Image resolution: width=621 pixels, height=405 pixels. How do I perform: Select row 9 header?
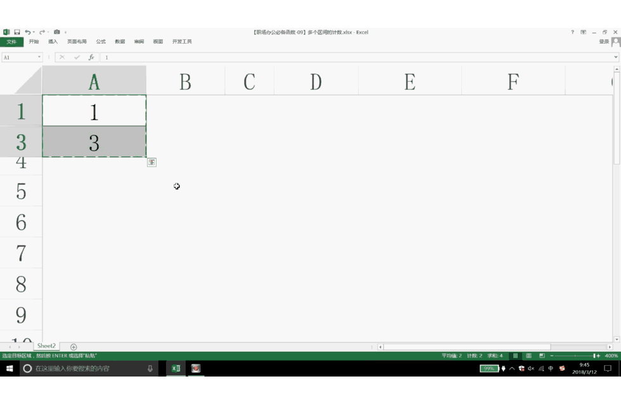click(x=21, y=315)
